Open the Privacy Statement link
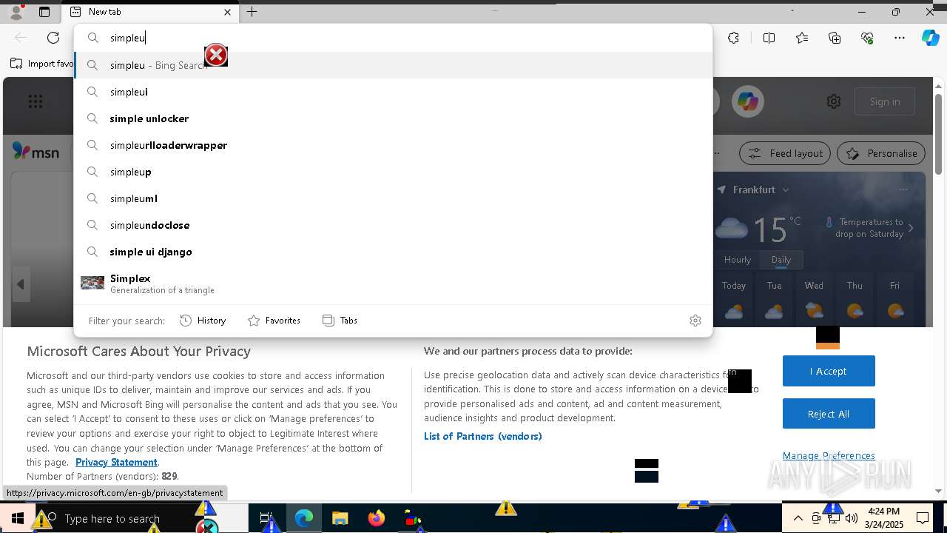 [116, 462]
